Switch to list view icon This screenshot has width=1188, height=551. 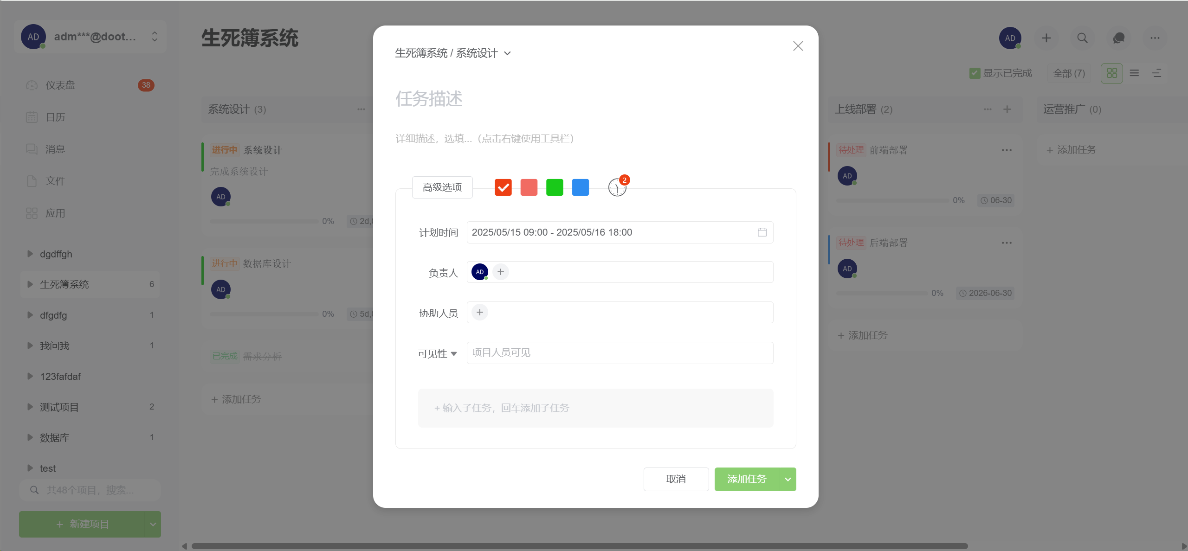pyautogui.click(x=1134, y=73)
